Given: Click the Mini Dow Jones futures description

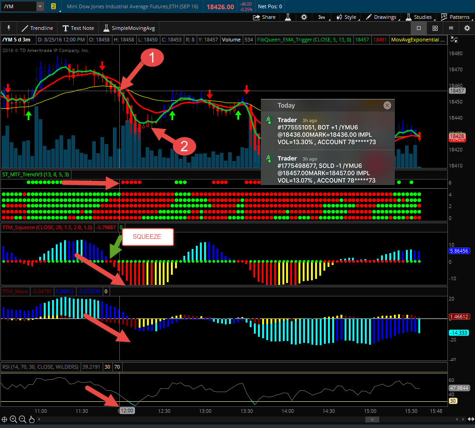Looking at the screenshot, I should [132, 6].
